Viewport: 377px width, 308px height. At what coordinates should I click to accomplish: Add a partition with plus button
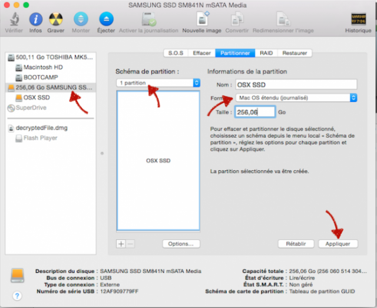pyautogui.click(x=121, y=244)
